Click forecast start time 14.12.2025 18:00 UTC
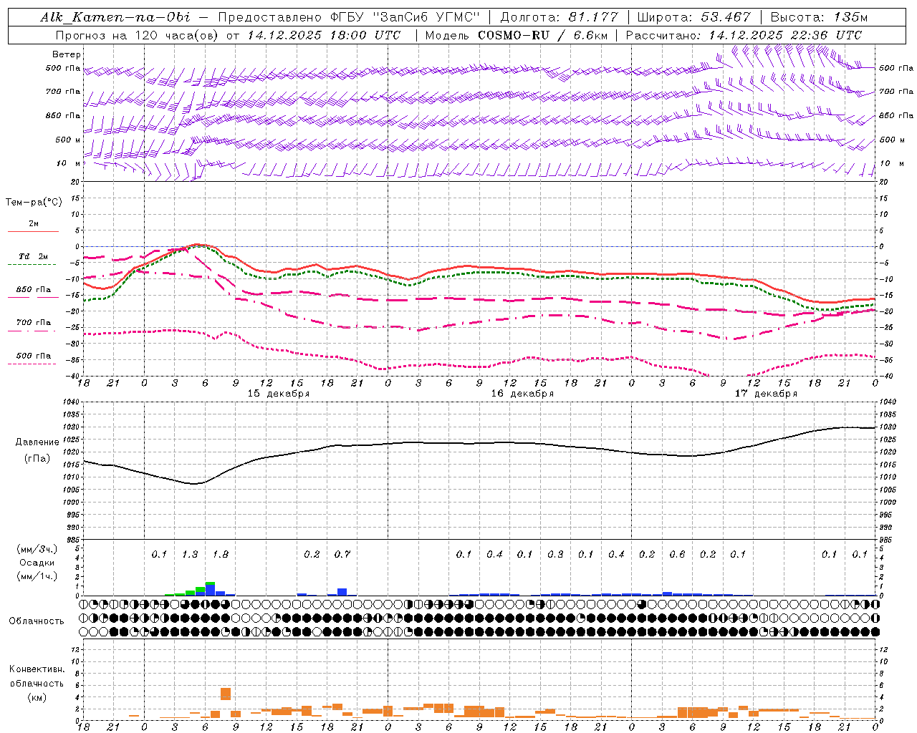The image size is (917, 733). click(x=324, y=34)
